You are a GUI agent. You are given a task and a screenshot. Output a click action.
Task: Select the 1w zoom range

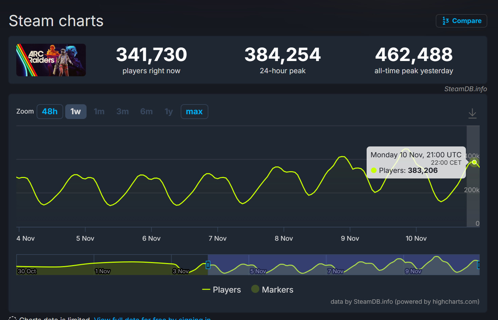click(76, 112)
